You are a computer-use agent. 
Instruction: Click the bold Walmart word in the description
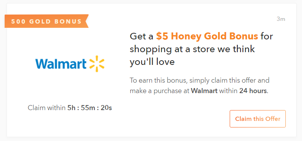[204, 91]
